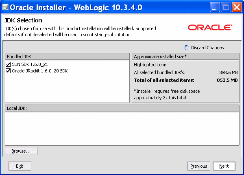Click the Highlighted item: label

click(x=150, y=65)
